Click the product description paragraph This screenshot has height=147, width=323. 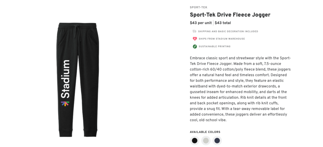[240, 89]
